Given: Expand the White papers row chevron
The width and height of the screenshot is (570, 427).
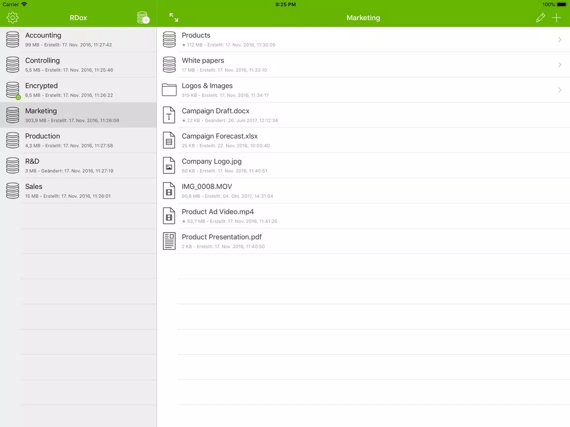Looking at the screenshot, I should [560, 65].
